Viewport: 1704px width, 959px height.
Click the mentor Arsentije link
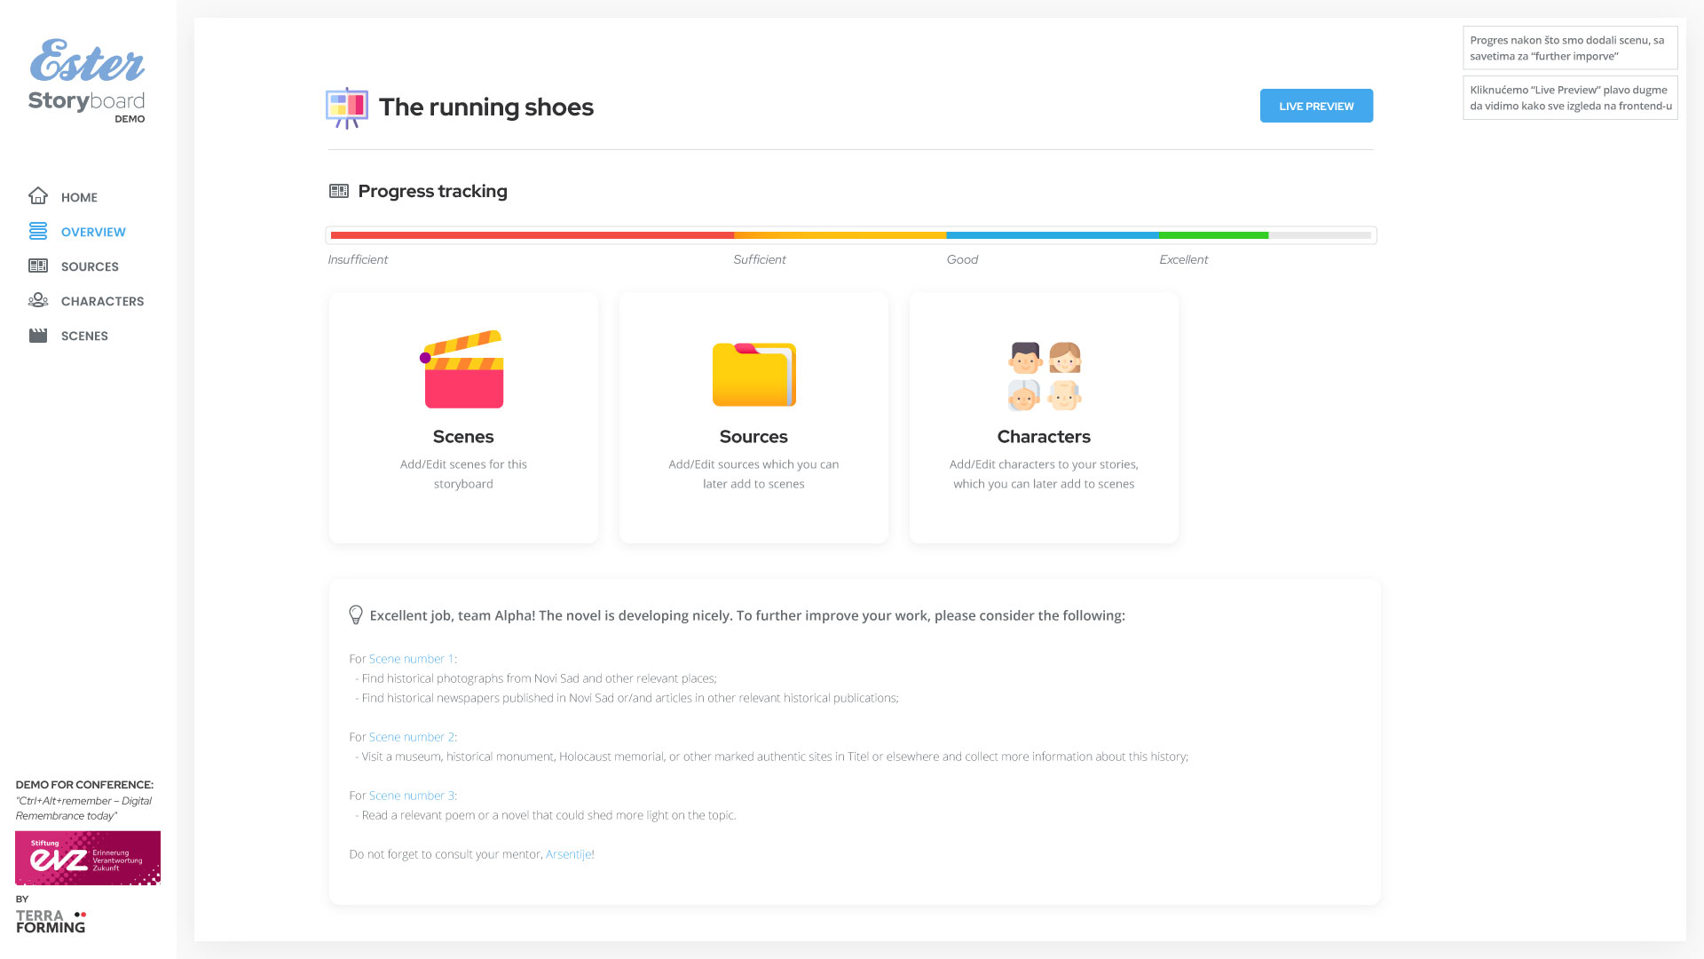coord(568,854)
